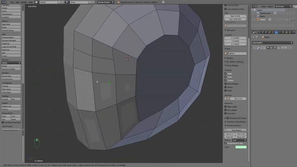Screen dimensions: 297x167
Task: Expand the Background Images panel
Action: tap(226, 118)
